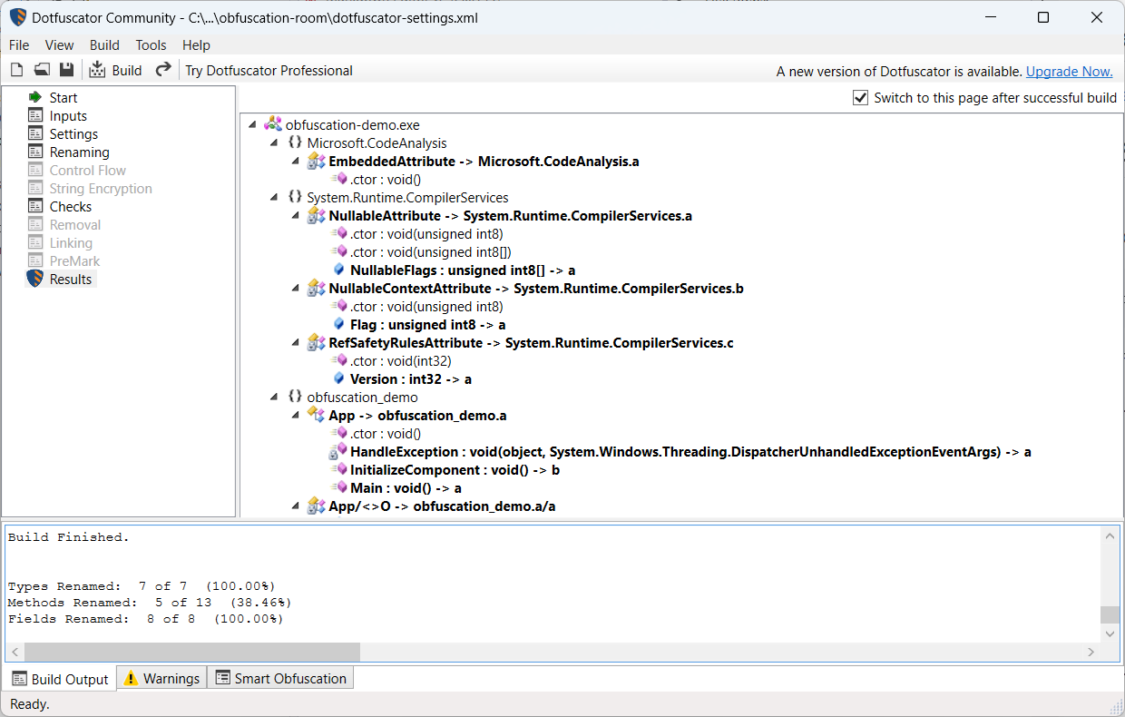Collapse the NullableContextAttribute class node
1125x717 pixels.
coord(296,289)
